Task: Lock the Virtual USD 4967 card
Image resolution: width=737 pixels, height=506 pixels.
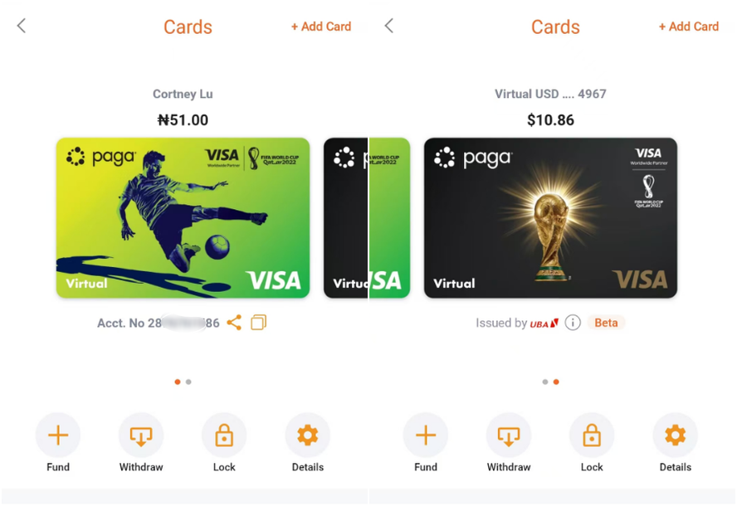Action: [x=592, y=435]
